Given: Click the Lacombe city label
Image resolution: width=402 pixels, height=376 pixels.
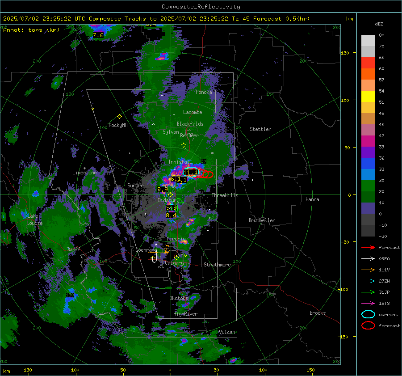Looking at the screenshot, I should pos(193,112).
